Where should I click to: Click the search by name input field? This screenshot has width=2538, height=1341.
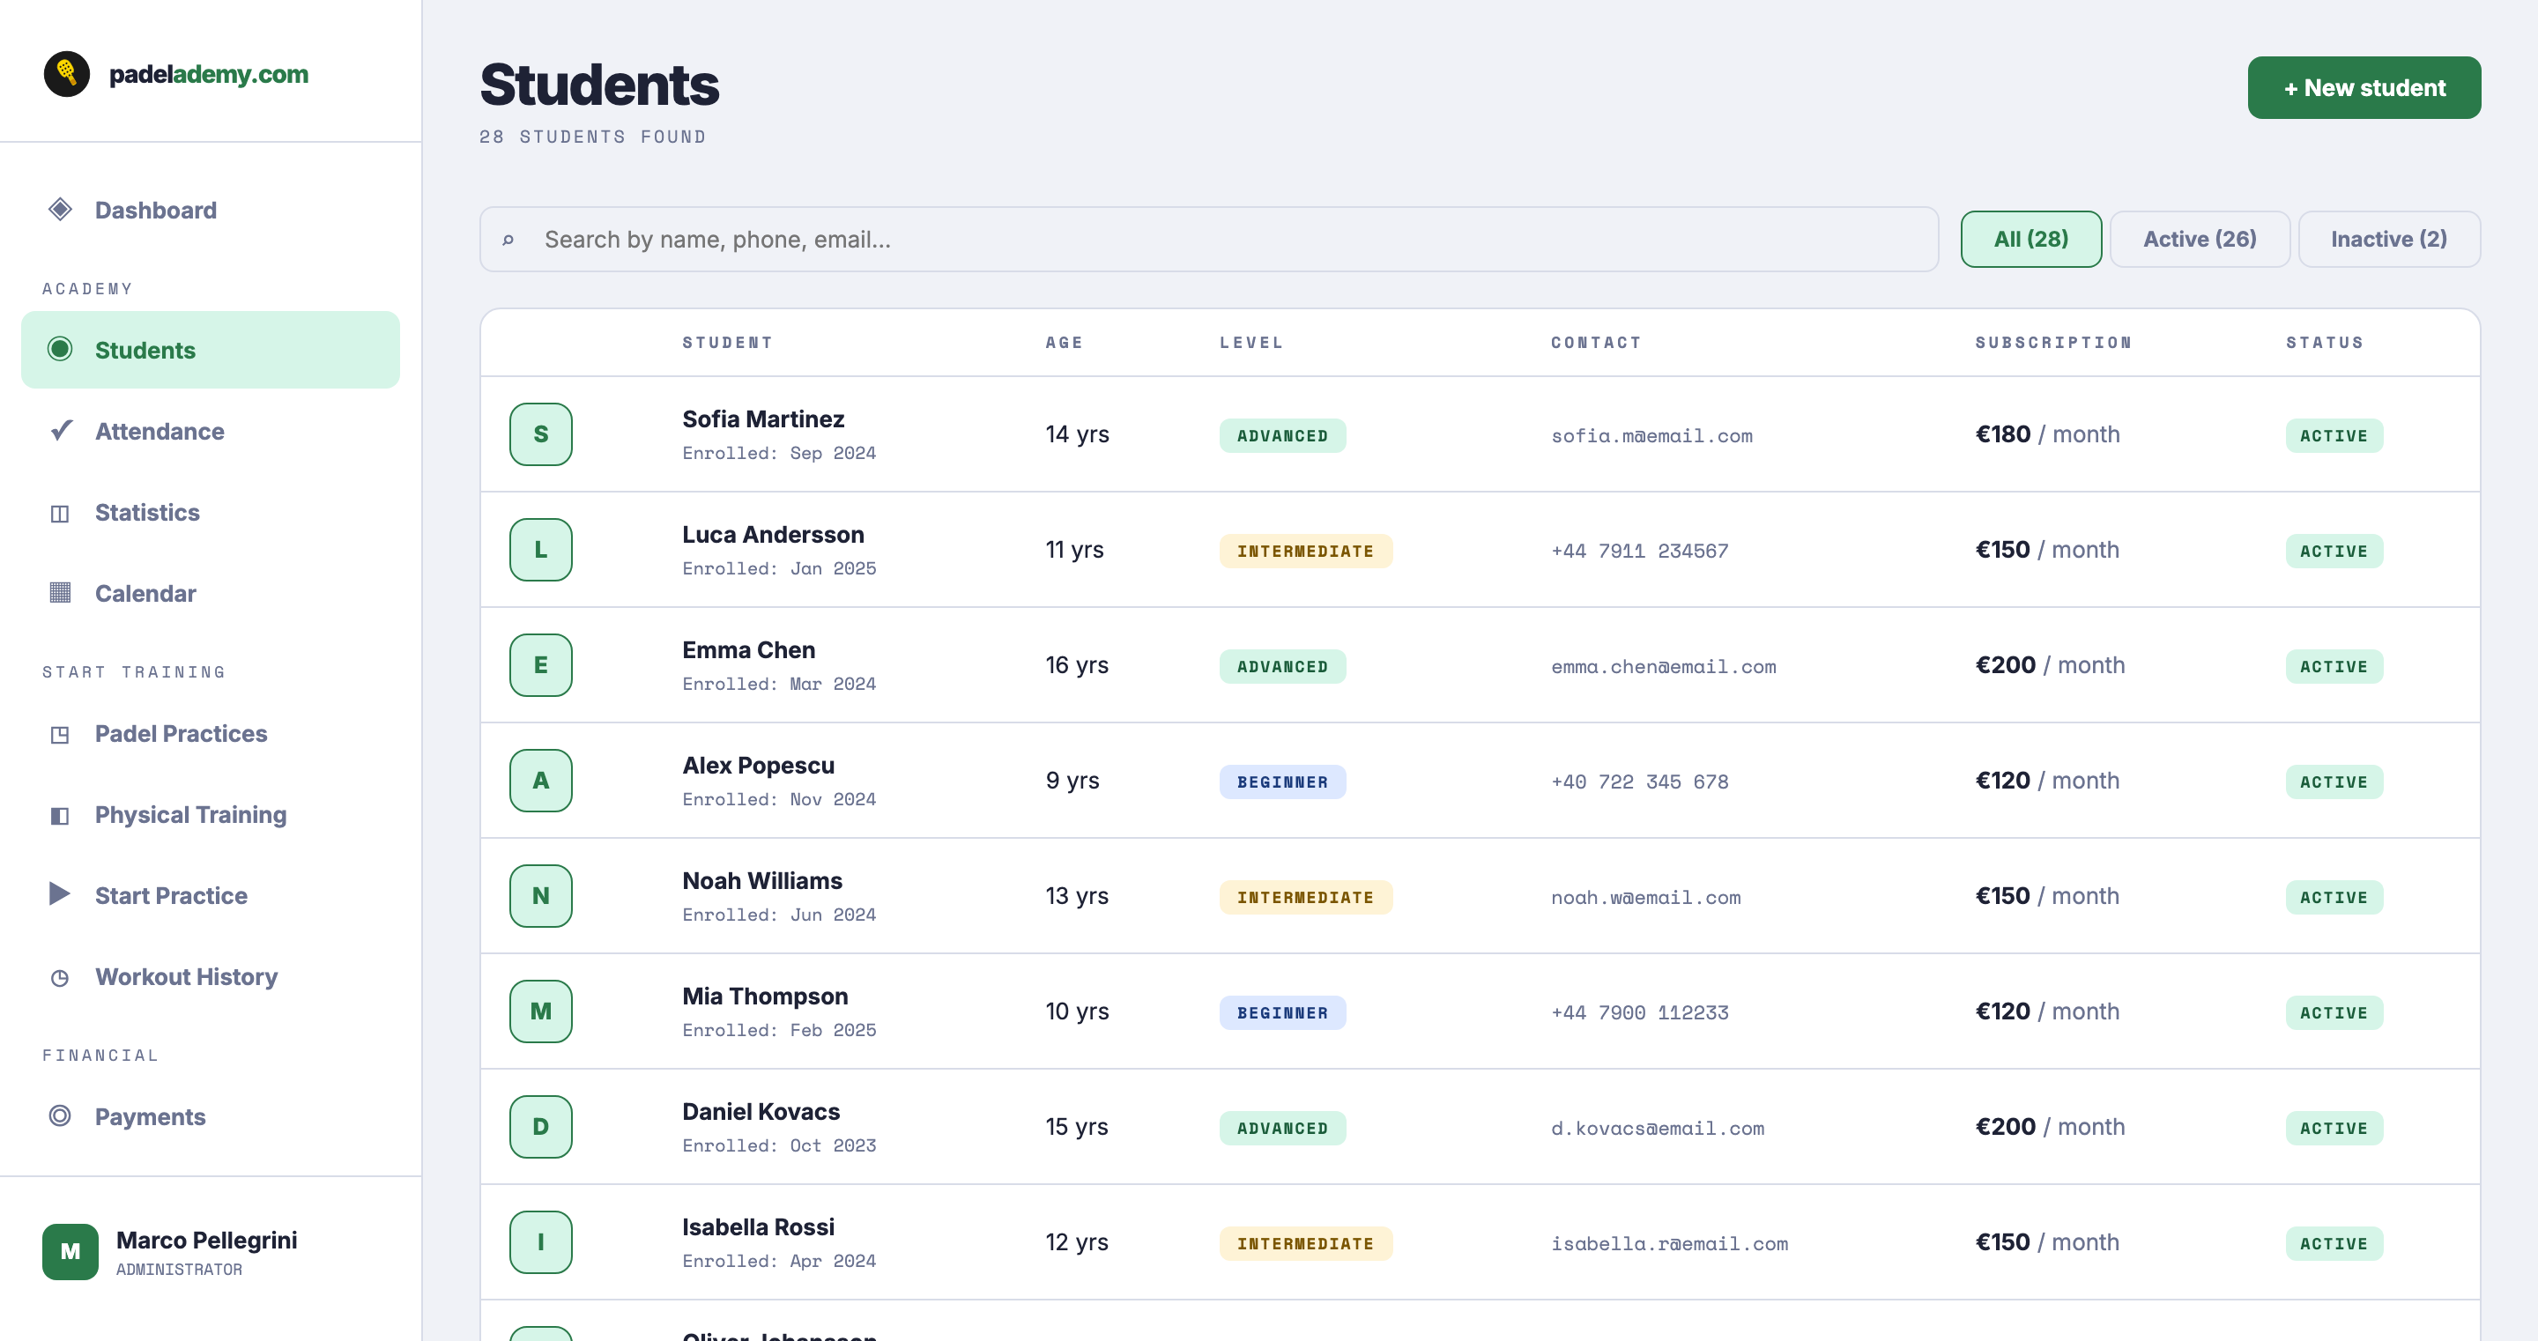tap(1208, 240)
